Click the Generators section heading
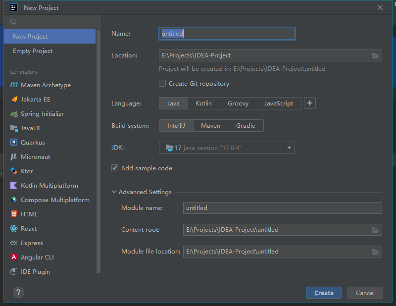Viewport: 396px width, 306px height. (23, 72)
